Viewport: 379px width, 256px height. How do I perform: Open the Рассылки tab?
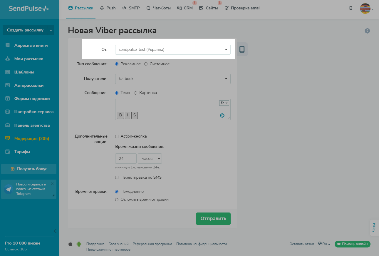[x=81, y=8]
